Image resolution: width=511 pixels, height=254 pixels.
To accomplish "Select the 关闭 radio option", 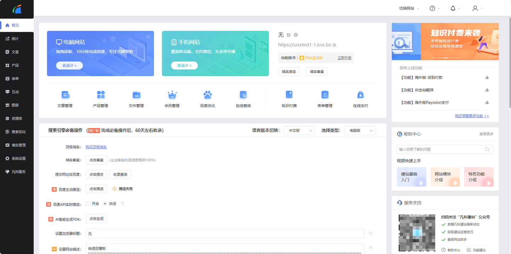I will point(105,204).
